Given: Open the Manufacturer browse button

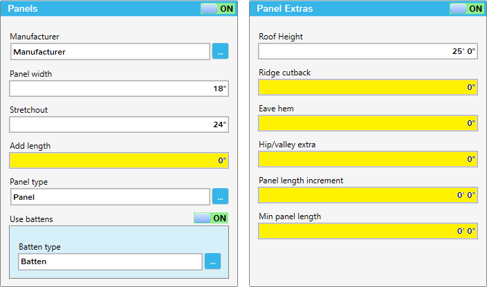Looking at the screenshot, I should pyautogui.click(x=220, y=51).
